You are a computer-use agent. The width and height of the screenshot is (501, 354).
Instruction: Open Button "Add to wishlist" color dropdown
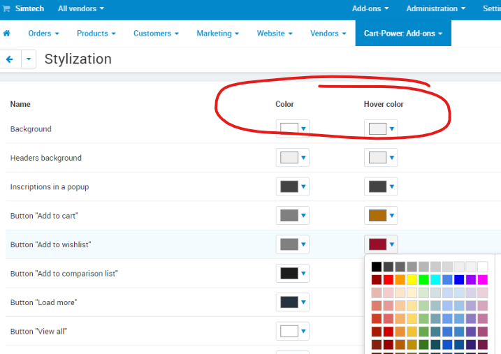293,244
